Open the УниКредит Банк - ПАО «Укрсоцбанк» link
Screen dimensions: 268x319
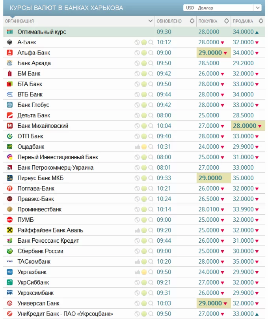pos(65,314)
